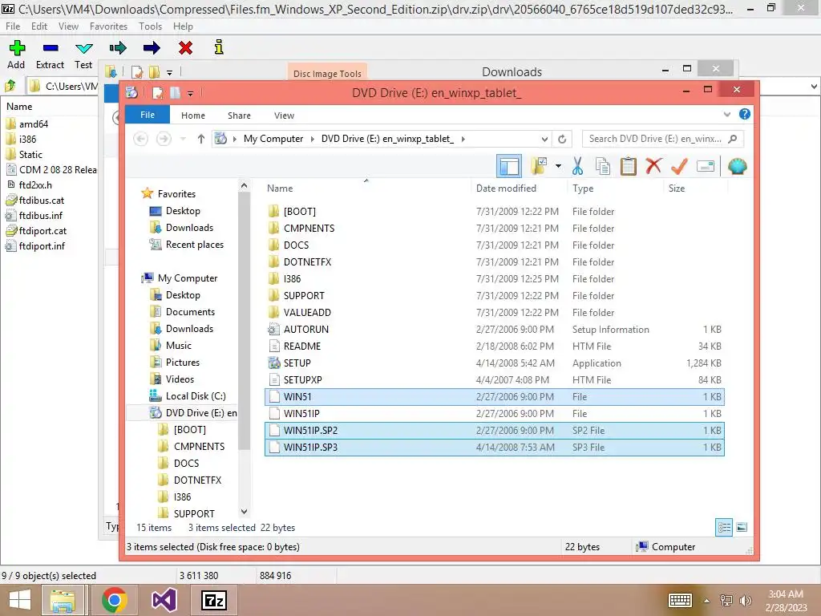Click the navigation pane scrollbar up arrow
This screenshot has height=616, width=821.
244,185
